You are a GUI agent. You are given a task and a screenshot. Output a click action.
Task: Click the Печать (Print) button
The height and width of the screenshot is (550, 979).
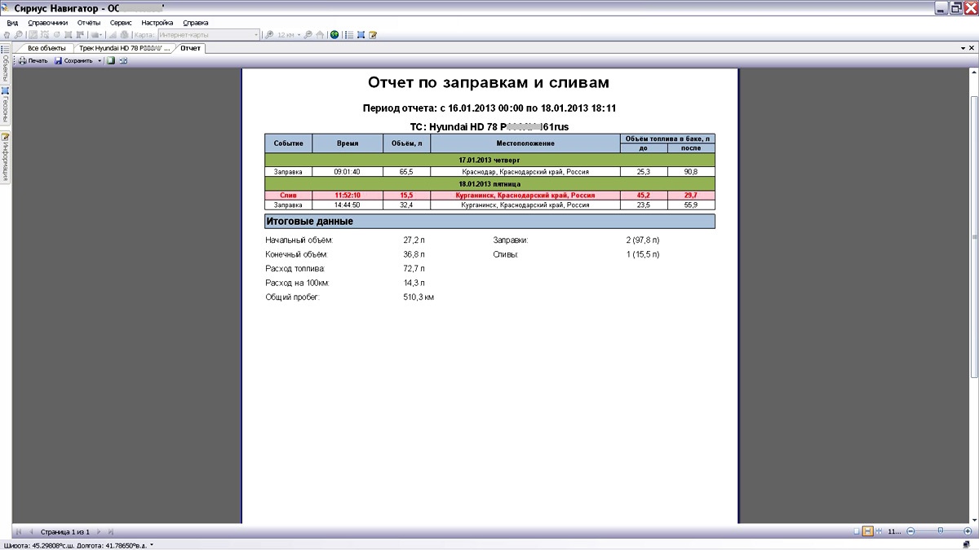coord(33,61)
